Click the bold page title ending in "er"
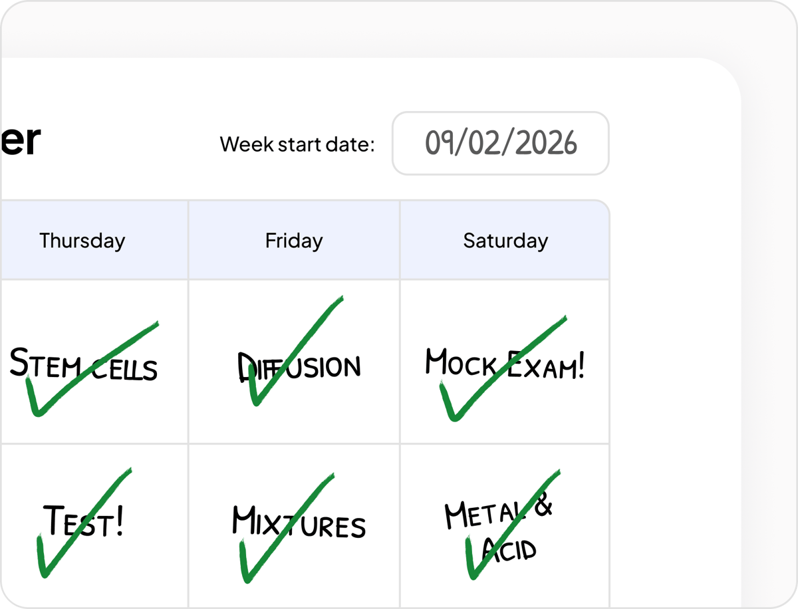The image size is (798, 609). coord(20,141)
